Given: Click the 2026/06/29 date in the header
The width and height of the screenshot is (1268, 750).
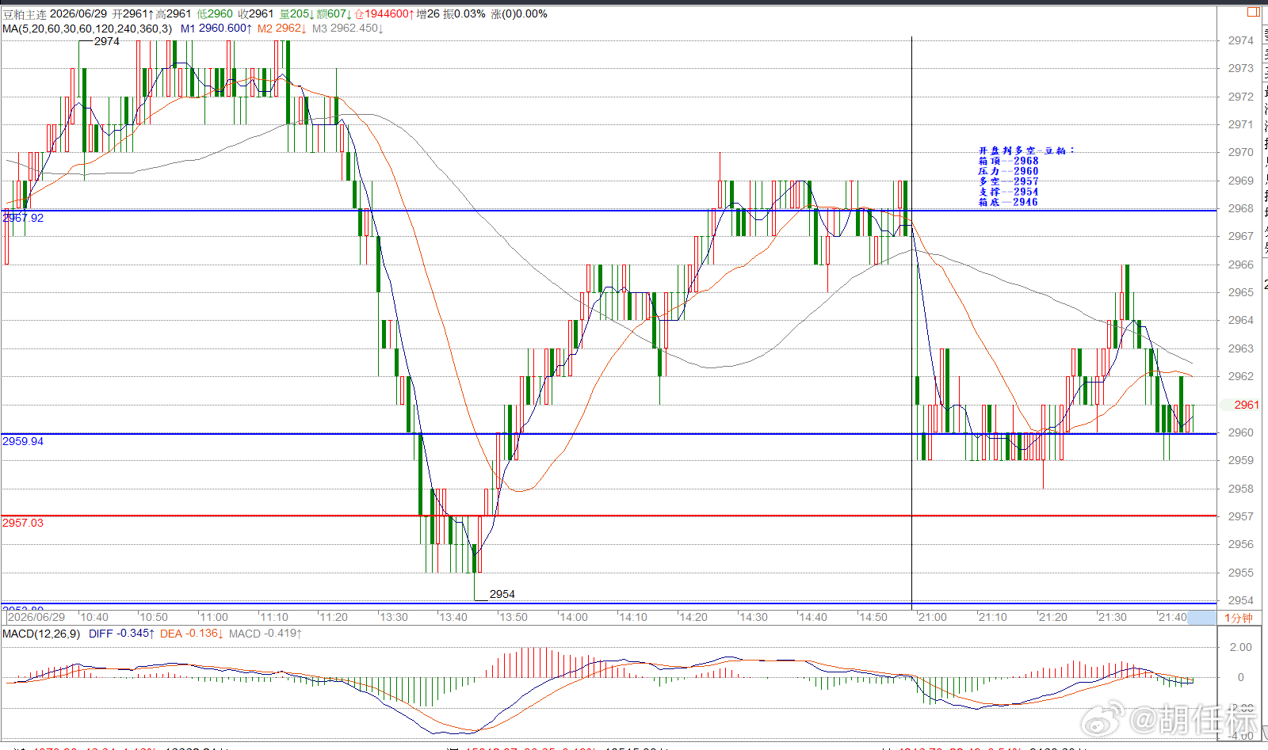Looking at the screenshot, I should [78, 14].
